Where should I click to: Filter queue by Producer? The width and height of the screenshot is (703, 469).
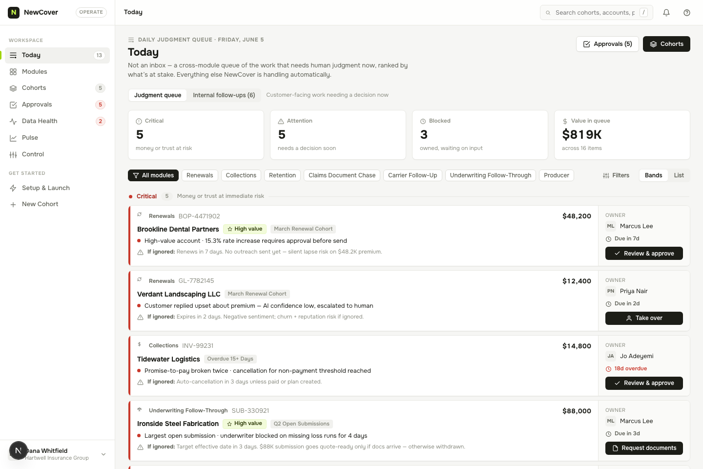pyautogui.click(x=556, y=175)
